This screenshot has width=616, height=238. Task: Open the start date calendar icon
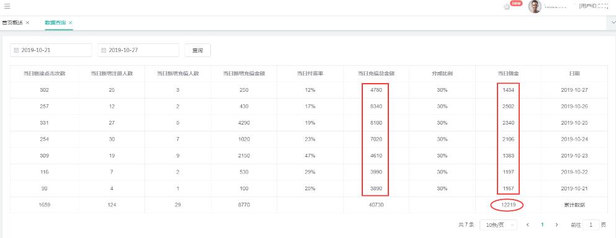pyautogui.click(x=16, y=50)
